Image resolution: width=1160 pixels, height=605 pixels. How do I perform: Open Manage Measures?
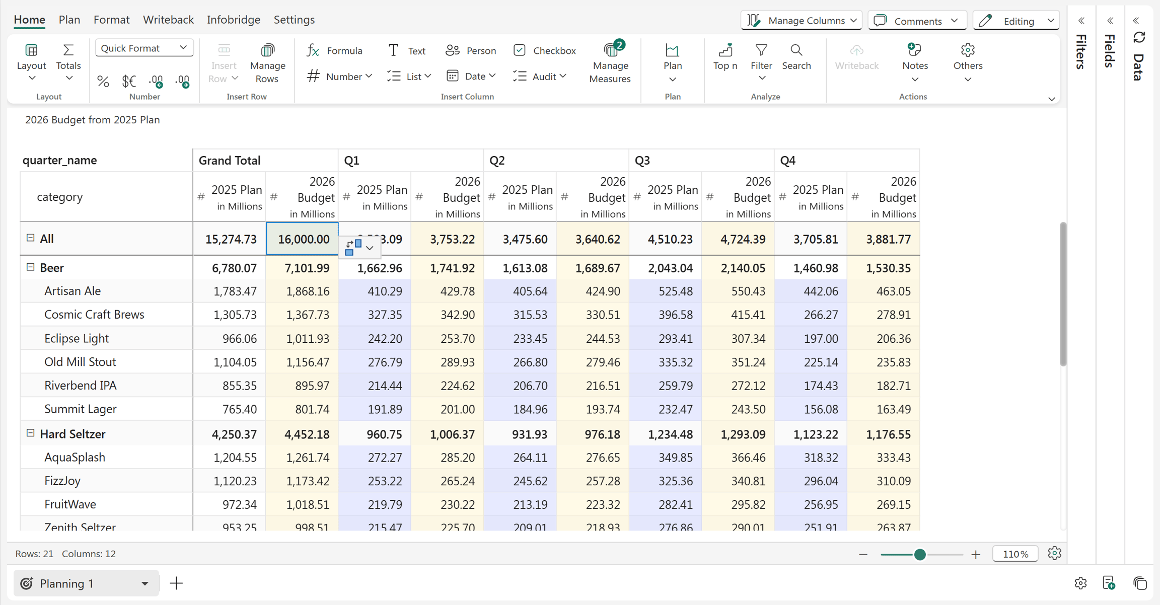click(x=610, y=62)
